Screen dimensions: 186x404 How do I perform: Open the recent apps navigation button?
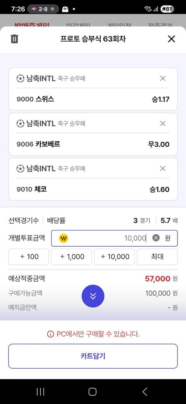point(40,392)
